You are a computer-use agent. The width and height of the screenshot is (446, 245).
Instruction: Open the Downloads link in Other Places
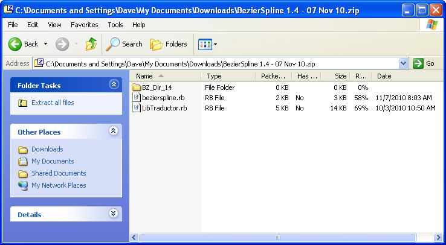coord(47,149)
